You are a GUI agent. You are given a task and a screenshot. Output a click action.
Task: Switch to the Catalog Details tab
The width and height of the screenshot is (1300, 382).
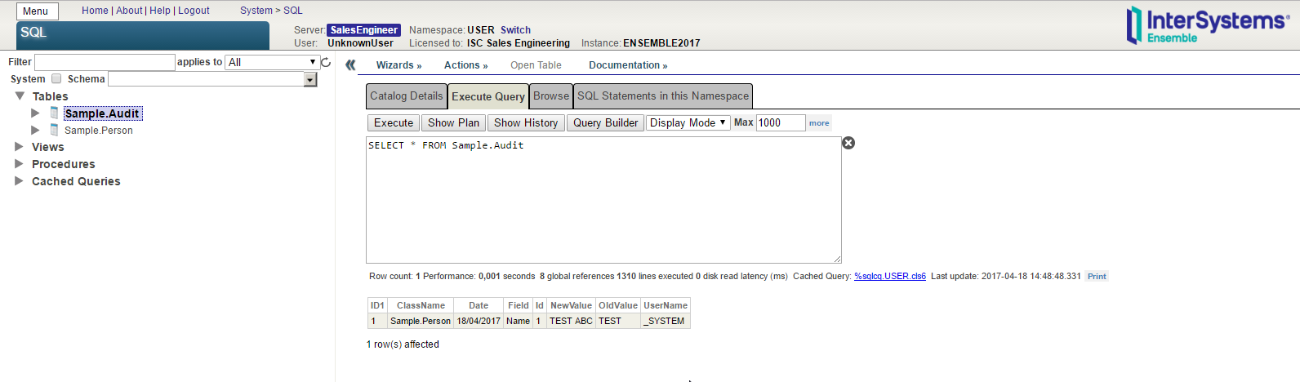click(406, 96)
